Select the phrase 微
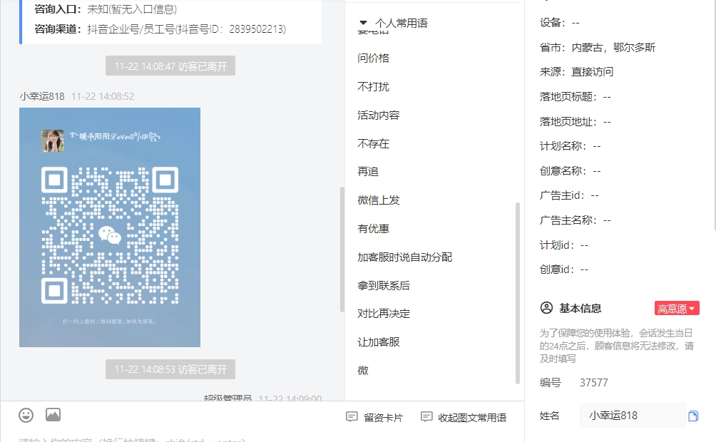Screen dimensions: 716x442 click(x=363, y=370)
